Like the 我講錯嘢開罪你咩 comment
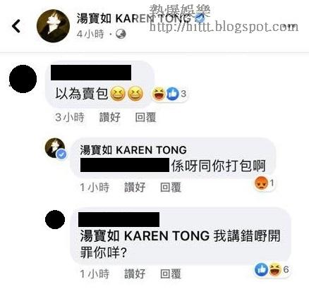Image resolution: width=309 pixels, height=289 pixels. coord(135,273)
